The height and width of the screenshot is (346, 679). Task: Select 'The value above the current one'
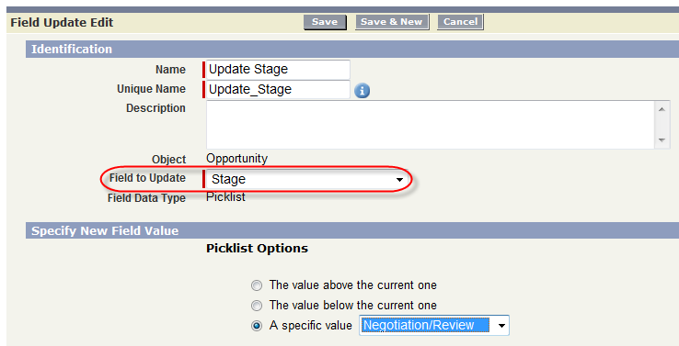coord(257,285)
